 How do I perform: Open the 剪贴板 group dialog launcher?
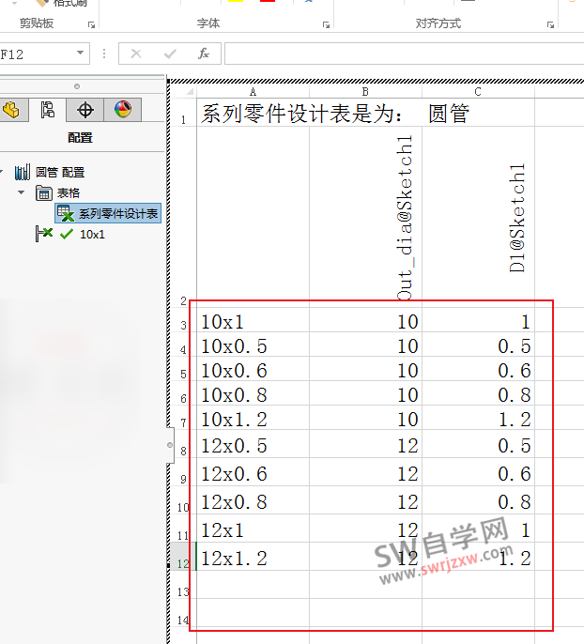click(91, 25)
